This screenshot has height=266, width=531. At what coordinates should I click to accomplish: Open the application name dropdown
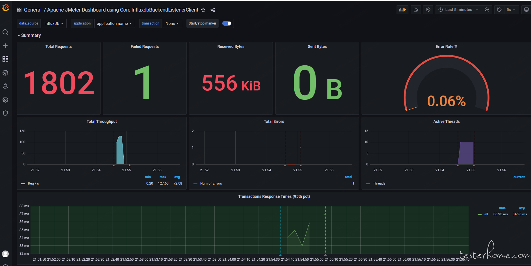pyautogui.click(x=114, y=23)
